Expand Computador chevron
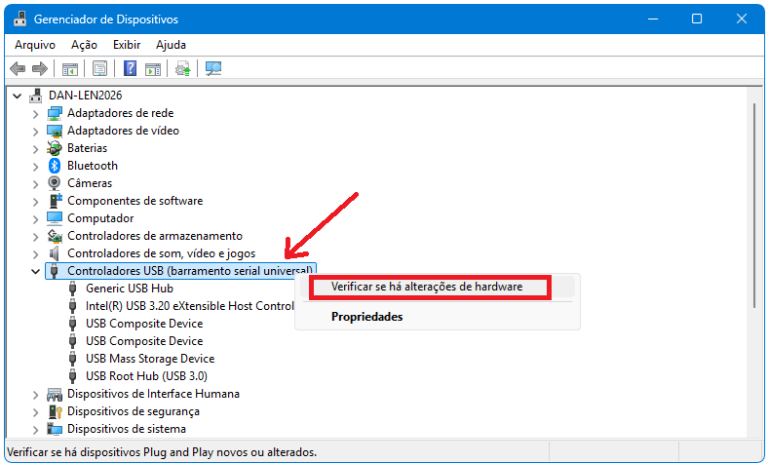 coord(35,219)
